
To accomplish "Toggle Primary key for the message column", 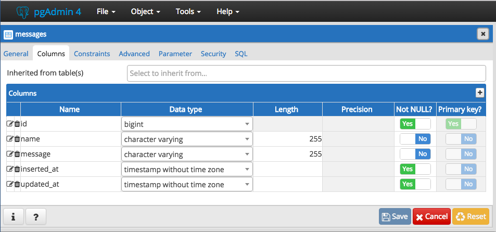I will point(461,154).
